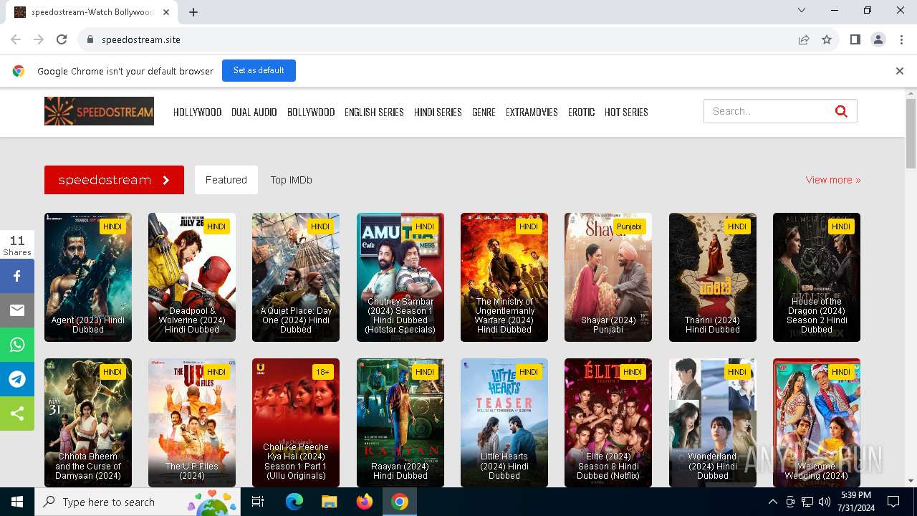Switch to the Top IMDb tab
Screen dimensions: 917x516
291,180
